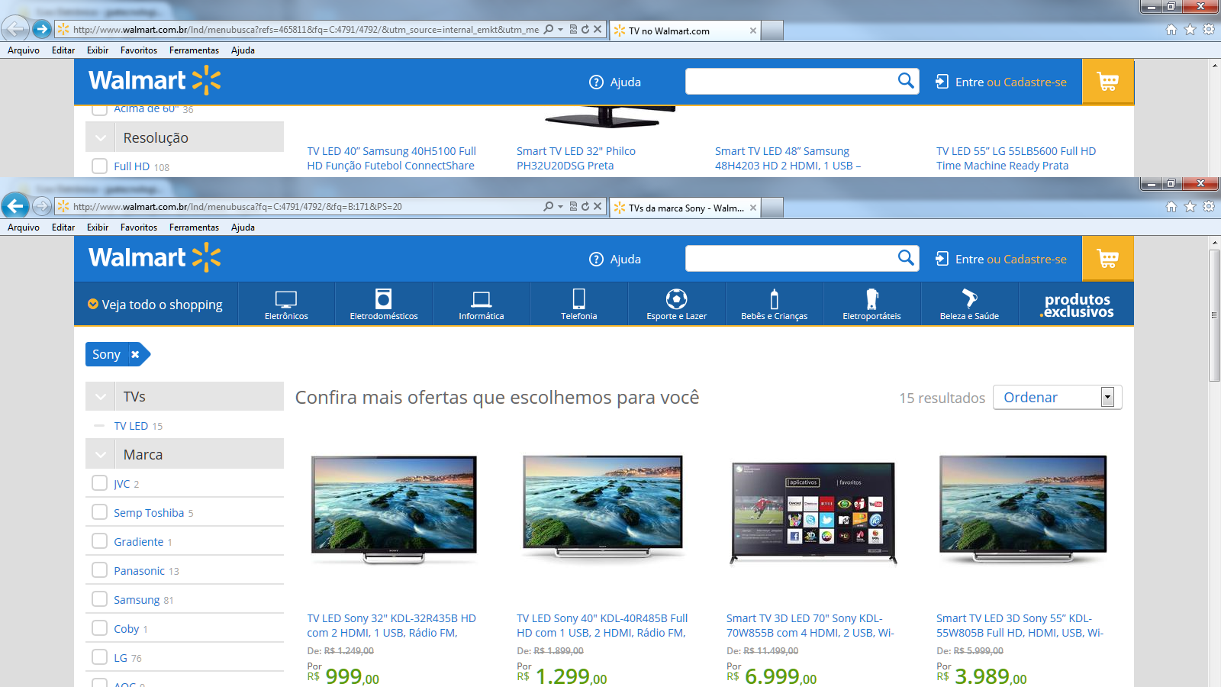Viewport: 1221px width, 687px height.
Task: Go back in the Sony TVs browser window
Action: (x=15, y=206)
